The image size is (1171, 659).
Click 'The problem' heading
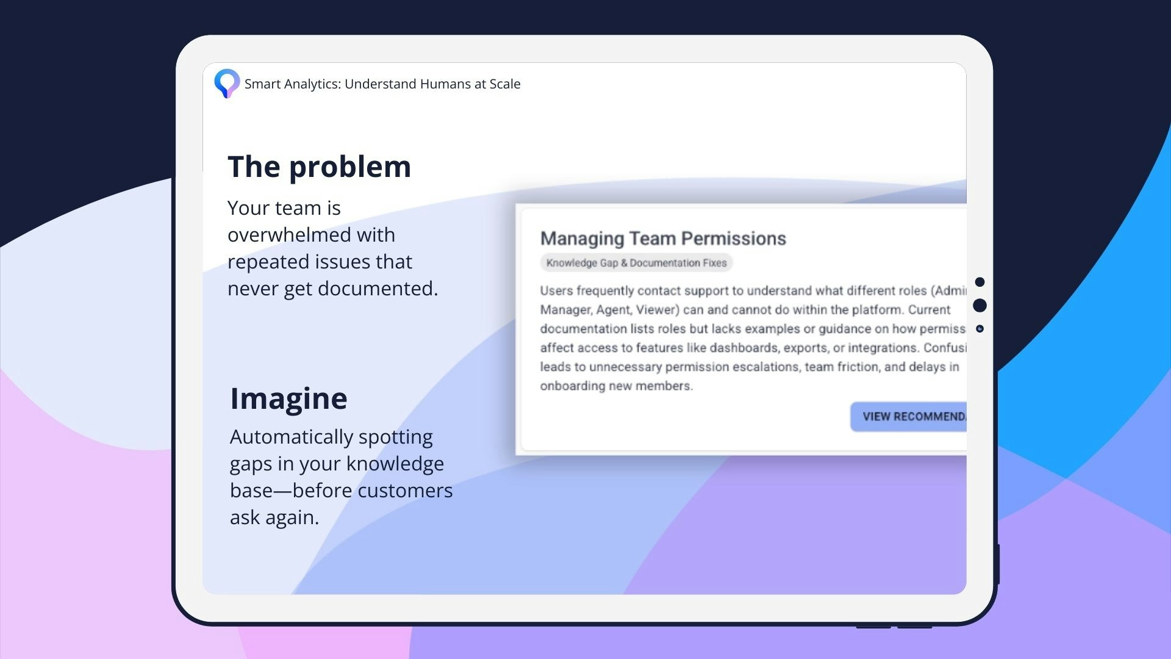[319, 167]
